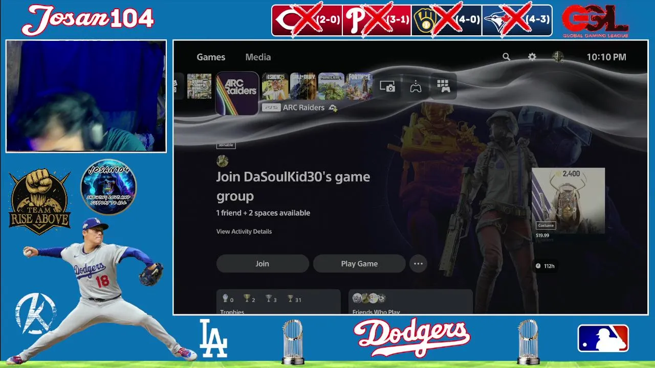Click the 10:10 PM clock
This screenshot has height=368, width=655.
[606, 57]
